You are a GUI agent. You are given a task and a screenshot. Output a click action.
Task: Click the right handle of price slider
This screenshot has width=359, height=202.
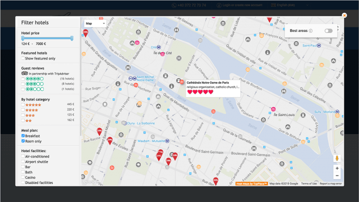72,38
